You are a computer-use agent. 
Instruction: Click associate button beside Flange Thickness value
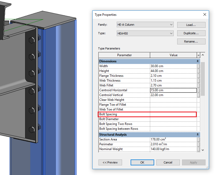tap(198, 76)
